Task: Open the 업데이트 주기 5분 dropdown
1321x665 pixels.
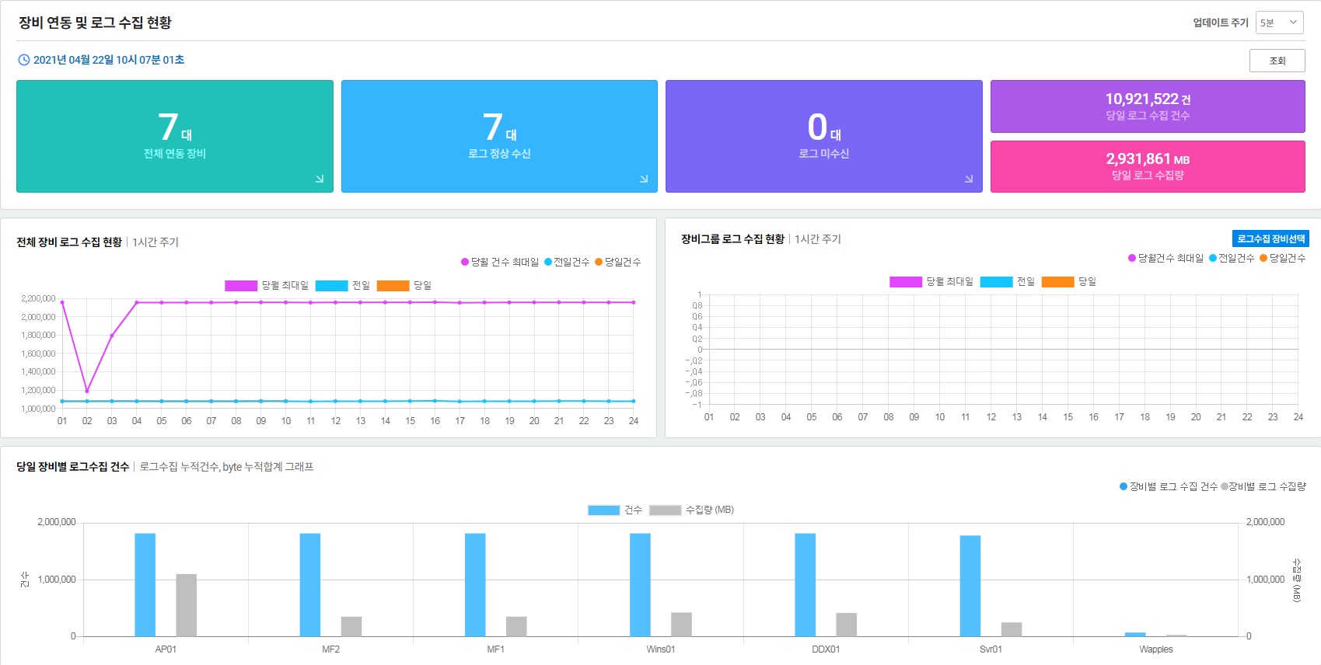Action: click(1279, 23)
